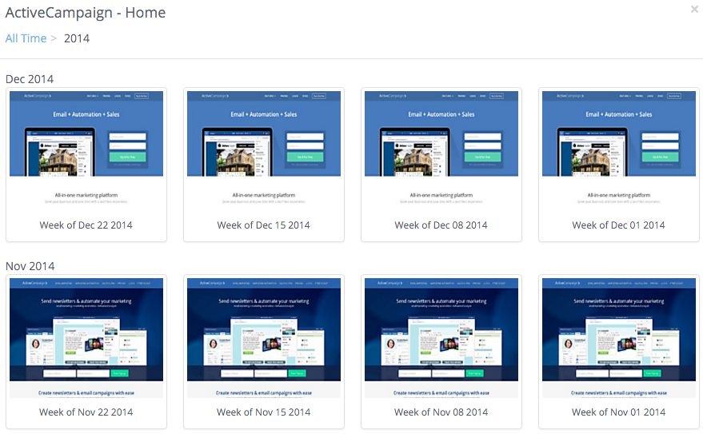The width and height of the screenshot is (703, 434).
Task: Click the 'Week of Nov 08 2014' caption
Action: tap(441, 412)
